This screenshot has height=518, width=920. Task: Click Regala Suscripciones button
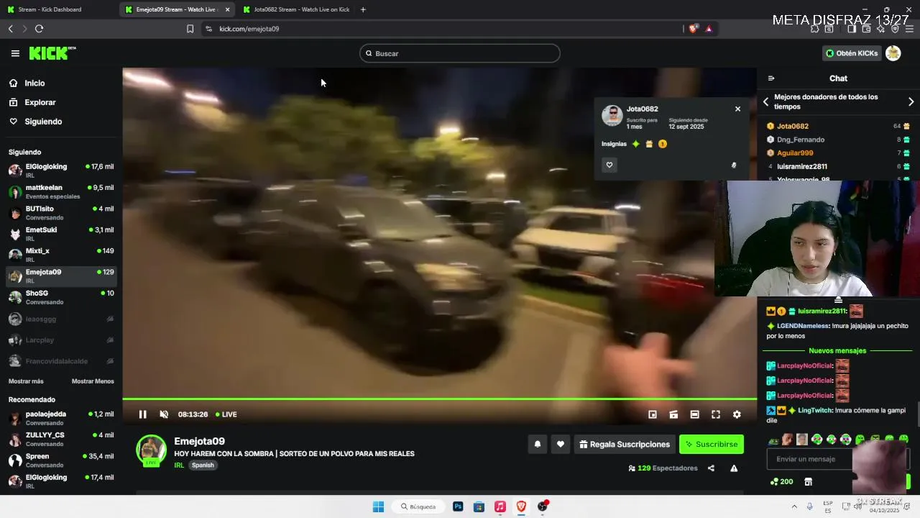(625, 445)
